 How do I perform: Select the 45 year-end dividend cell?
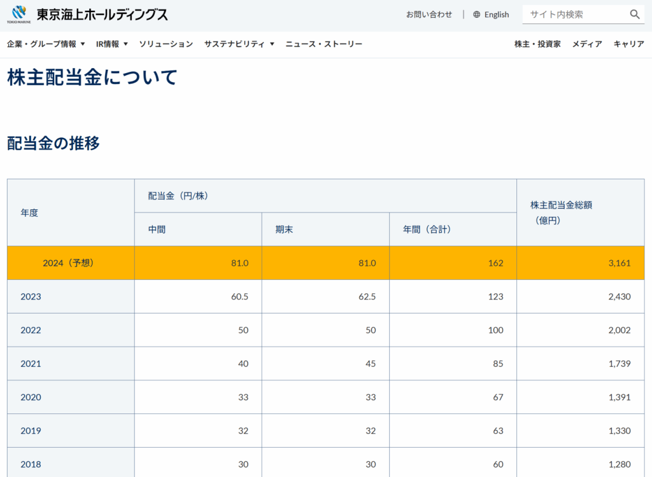point(325,364)
